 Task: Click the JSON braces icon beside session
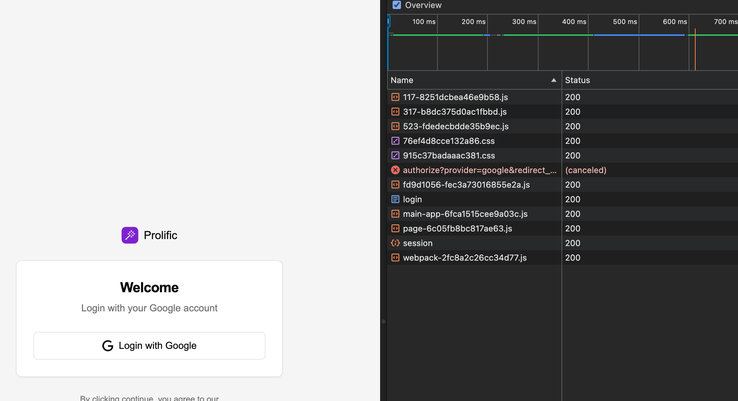pos(395,243)
